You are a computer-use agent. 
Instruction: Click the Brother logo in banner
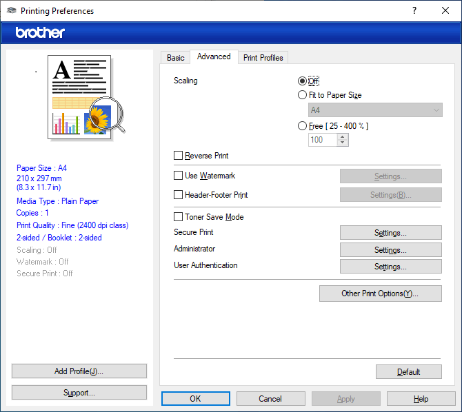40,32
